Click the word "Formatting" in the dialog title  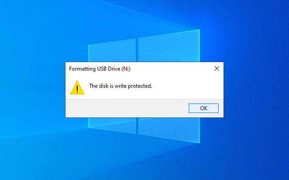82,69
